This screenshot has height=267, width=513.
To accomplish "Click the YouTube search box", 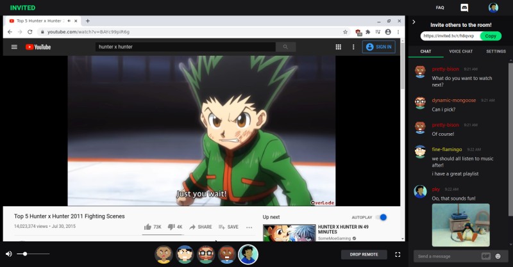I will [185, 47].
